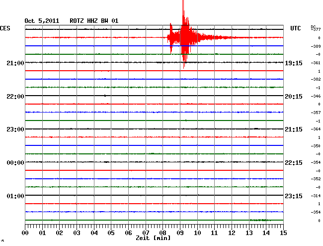Click the "00" minute tick label

point(25,233)
